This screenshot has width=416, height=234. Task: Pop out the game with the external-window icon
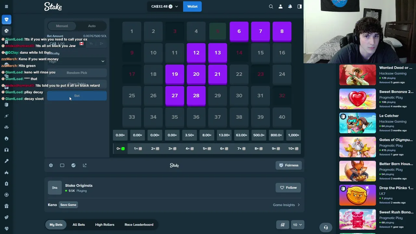pos(84,165)
